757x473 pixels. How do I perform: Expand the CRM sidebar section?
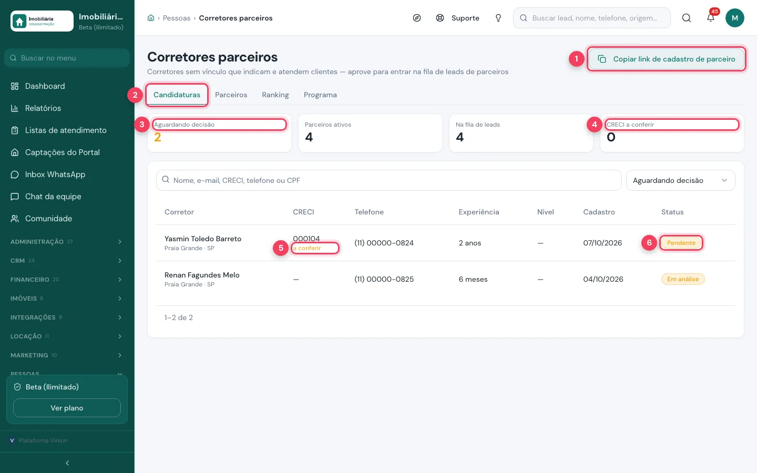tap(67, 261)
